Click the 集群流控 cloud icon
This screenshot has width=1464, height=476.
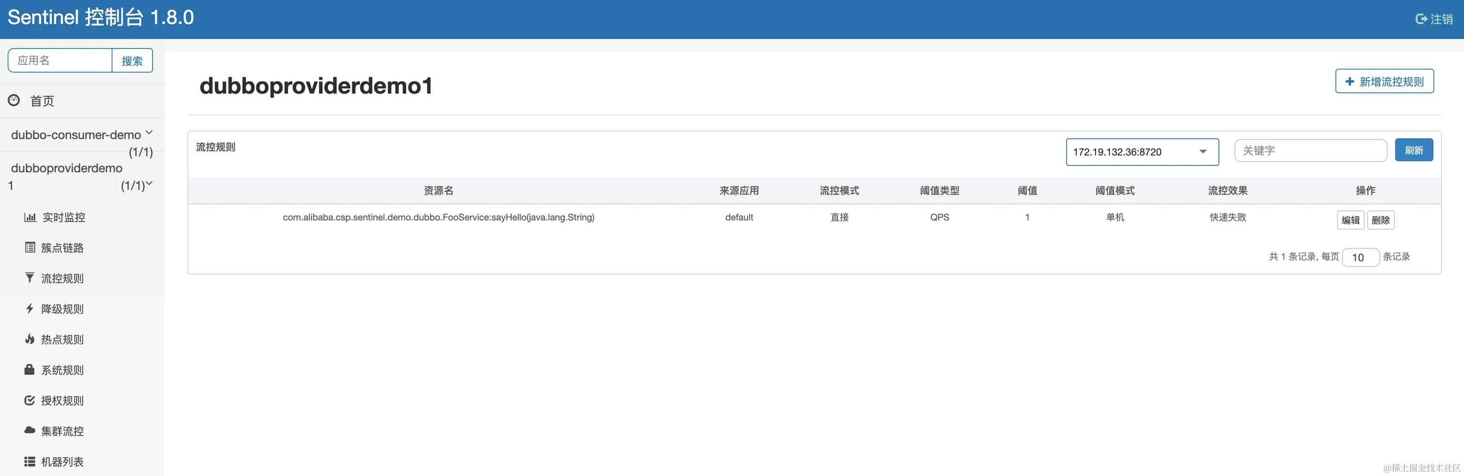(30, 430)
